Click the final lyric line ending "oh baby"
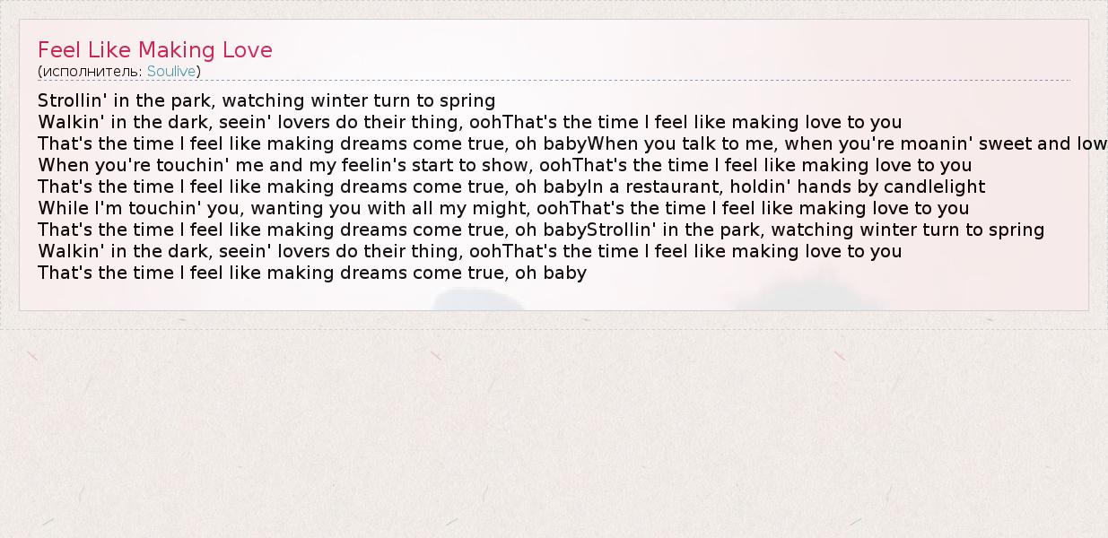Screen dimensions: 1108x538 pyautogui.click(x=311, y=273)
